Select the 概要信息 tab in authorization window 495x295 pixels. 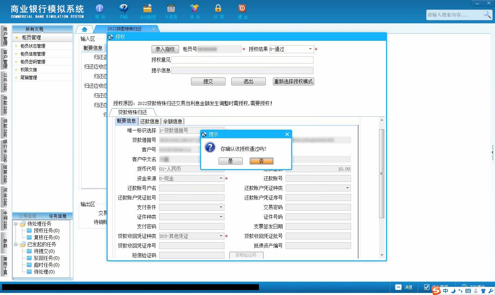(x=126, y=121)
